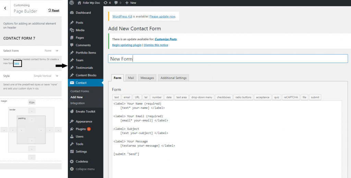The width and height of the screenshot is (351, 178).
Task: Click the Content Blocks pin icon
Action: click(x=72, y=75)
